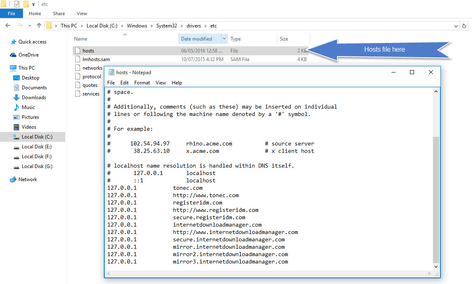472x284 pixels.
Task: Go up one folder level arrow
Action: point(39,26)
